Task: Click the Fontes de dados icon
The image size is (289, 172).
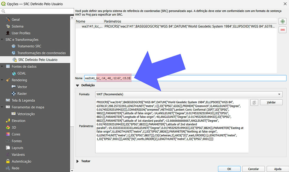Action: [x=8, y=66]
